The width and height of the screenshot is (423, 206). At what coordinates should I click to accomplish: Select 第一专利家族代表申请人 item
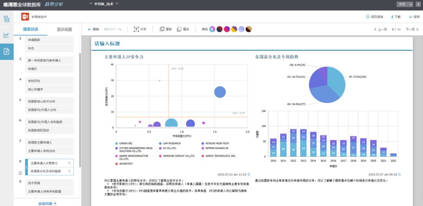tap(49, 60)
